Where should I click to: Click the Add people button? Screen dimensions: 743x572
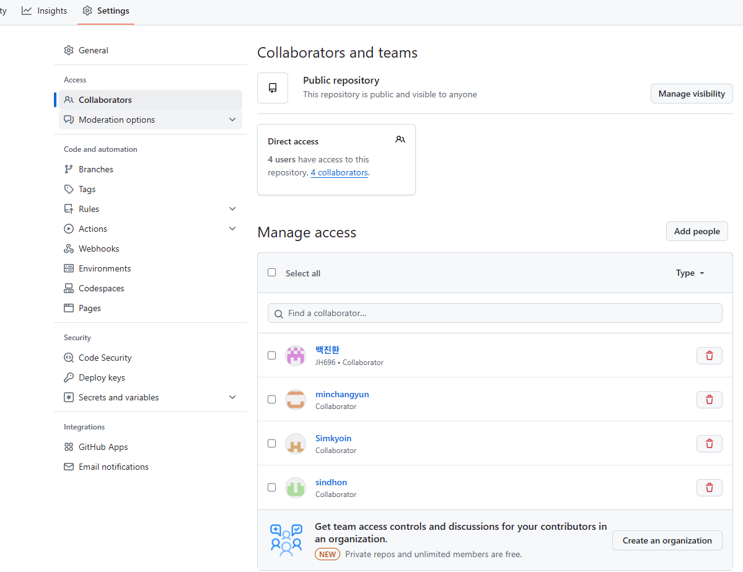pyautogui.click(x=697, y=231)
